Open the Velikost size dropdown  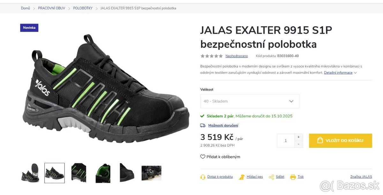click(250, 101)
